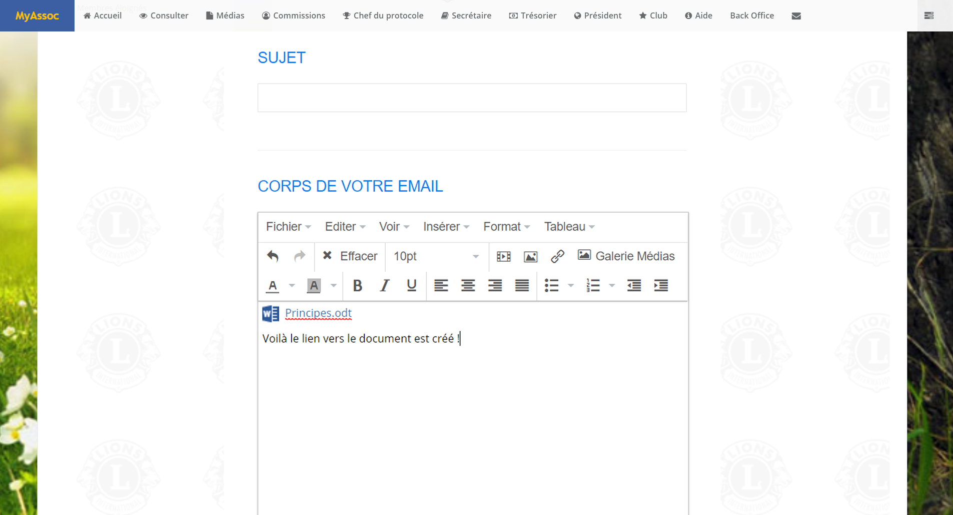
Task: Apply the background highlight color
Action: click(x=314, y=285)
